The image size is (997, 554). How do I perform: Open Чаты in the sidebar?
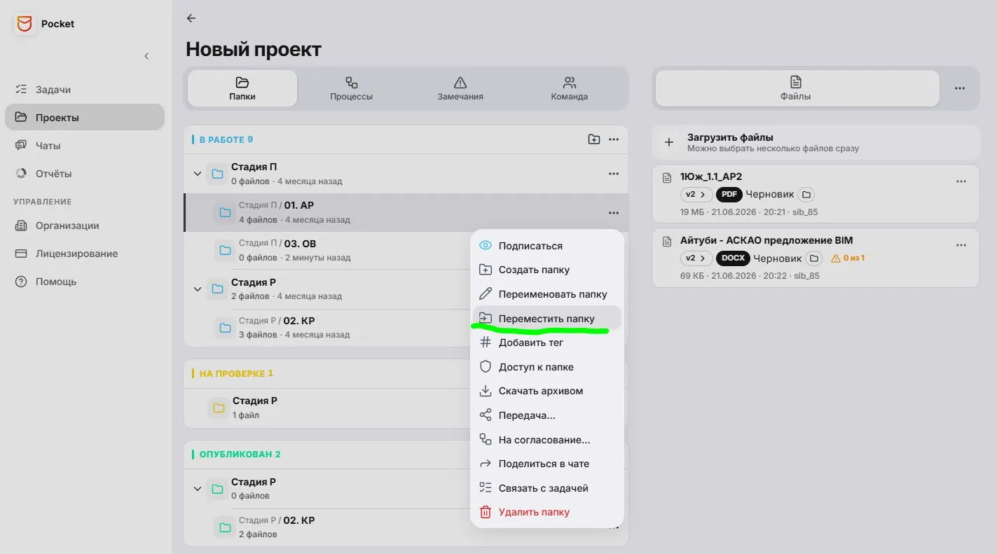[x=85, y=146]
